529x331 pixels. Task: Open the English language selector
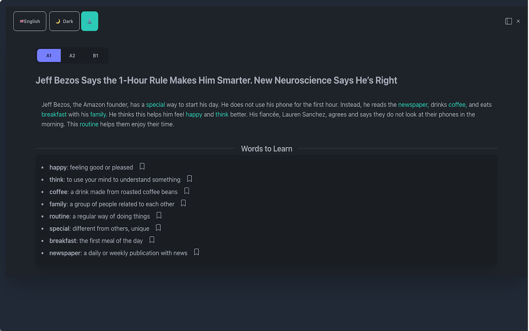tap(30, 21)
